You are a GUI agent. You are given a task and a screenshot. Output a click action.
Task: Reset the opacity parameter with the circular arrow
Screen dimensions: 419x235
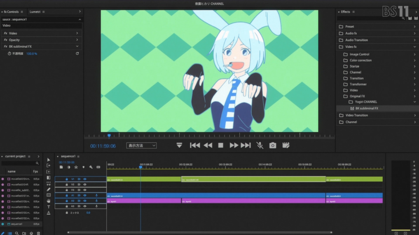pos(77,54)
